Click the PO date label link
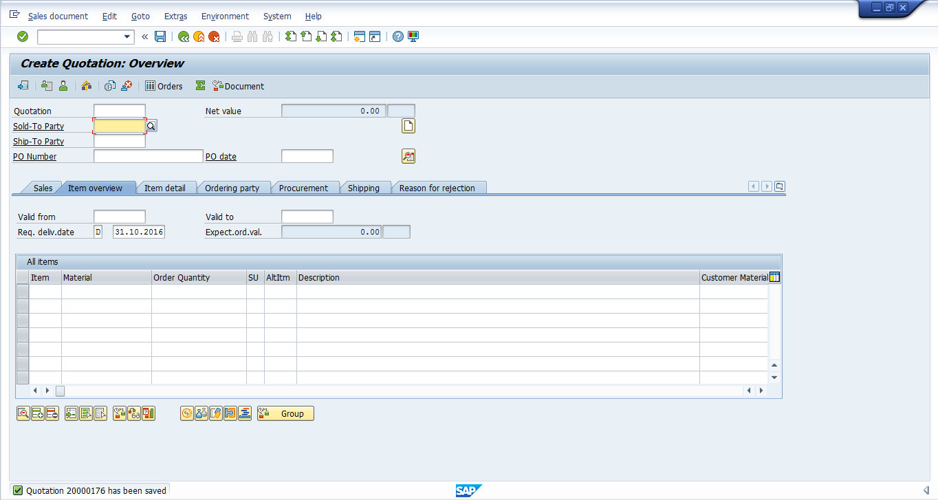This screenshot has height=500, width=938. pos(221,156)
